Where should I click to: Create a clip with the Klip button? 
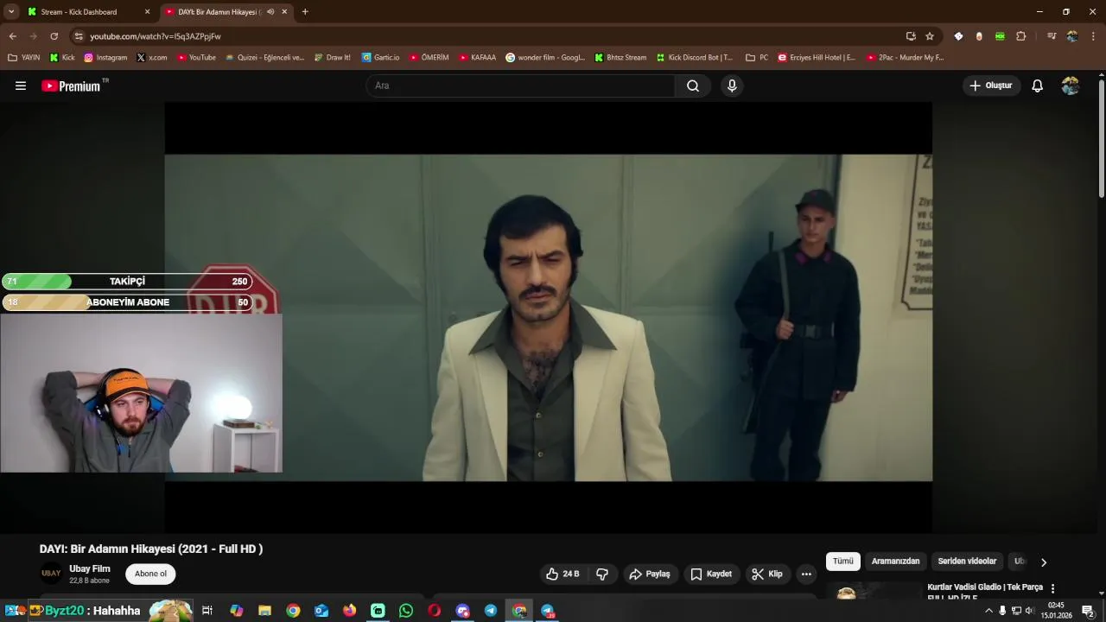(767, 574)
